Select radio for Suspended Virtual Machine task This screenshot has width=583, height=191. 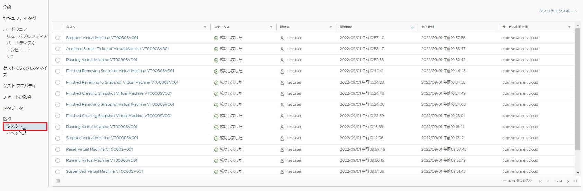tap(57, 172)
